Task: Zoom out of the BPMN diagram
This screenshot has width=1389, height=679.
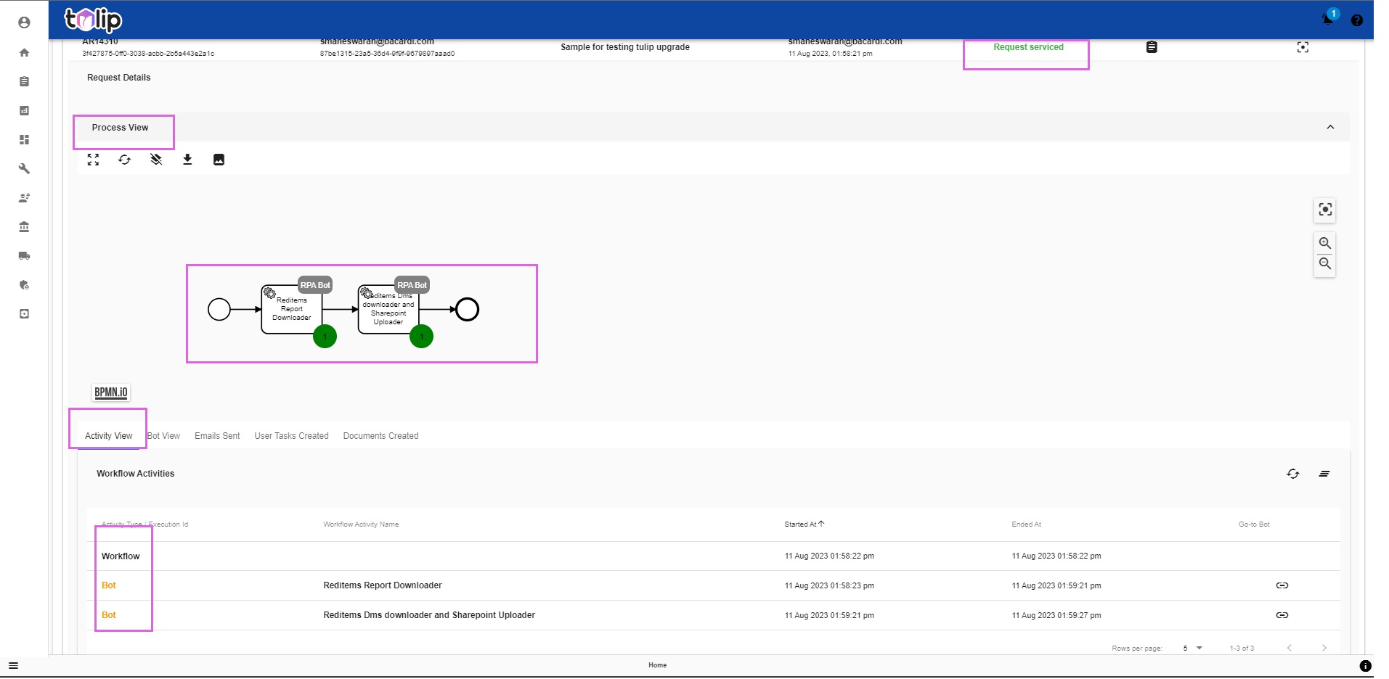Action: (1325, 263)
